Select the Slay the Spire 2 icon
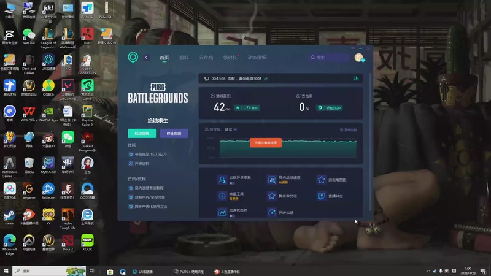This screenshot has width=491, height=276. [x=87, y=116]
